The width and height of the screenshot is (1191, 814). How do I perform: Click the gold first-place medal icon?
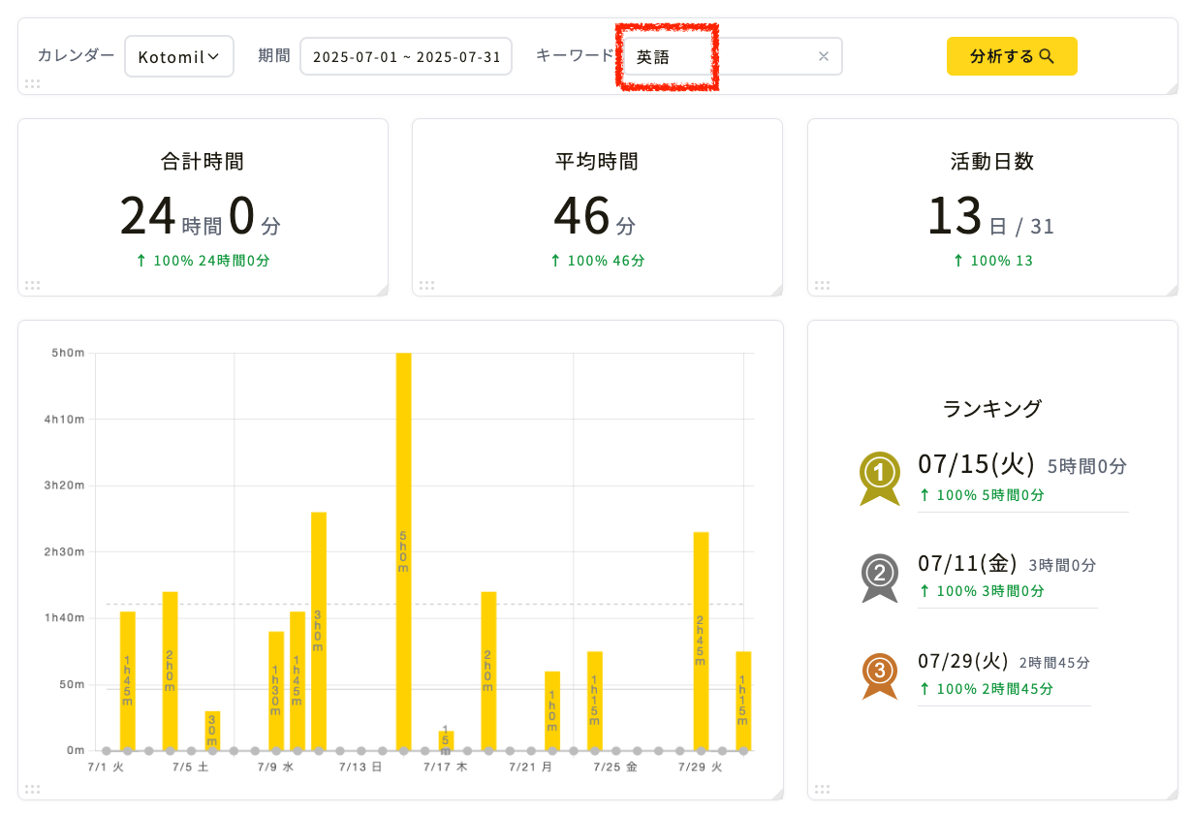880,478
